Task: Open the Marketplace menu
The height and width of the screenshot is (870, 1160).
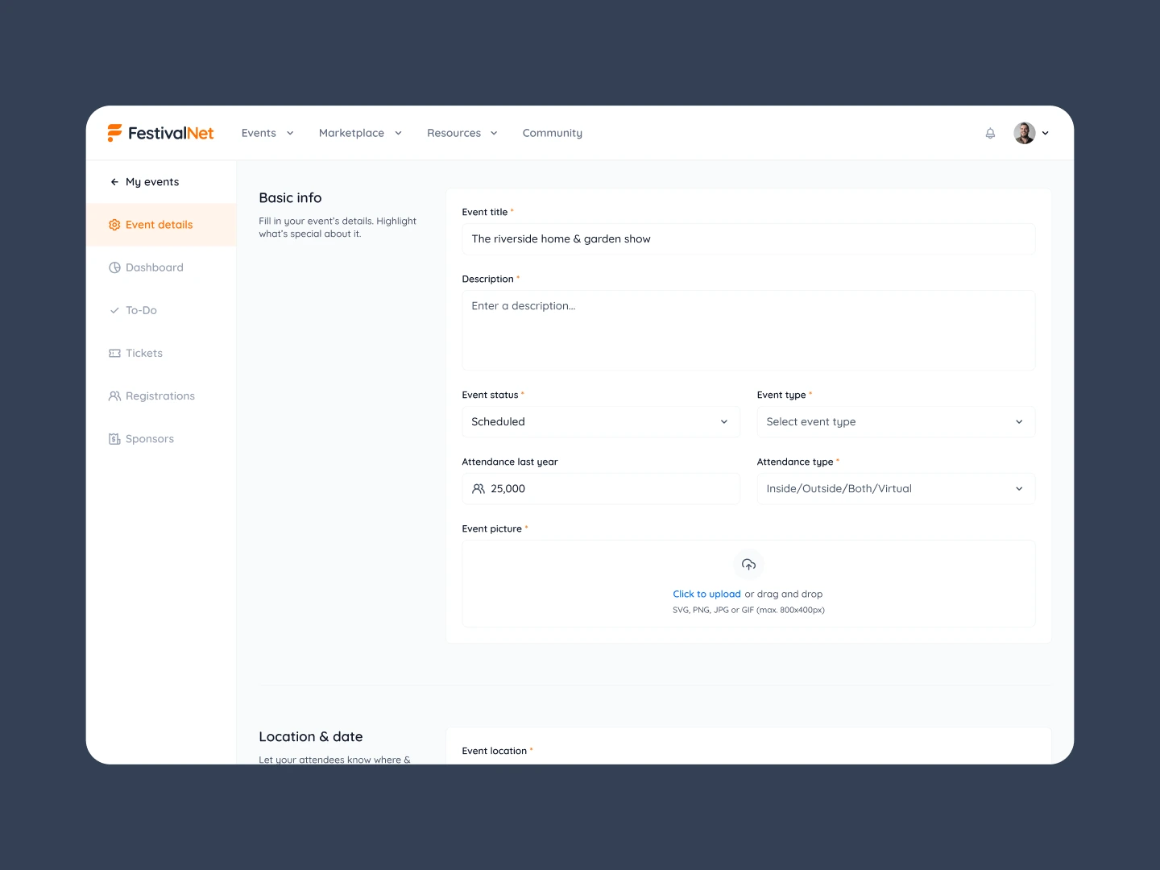Action: [351, 133]
